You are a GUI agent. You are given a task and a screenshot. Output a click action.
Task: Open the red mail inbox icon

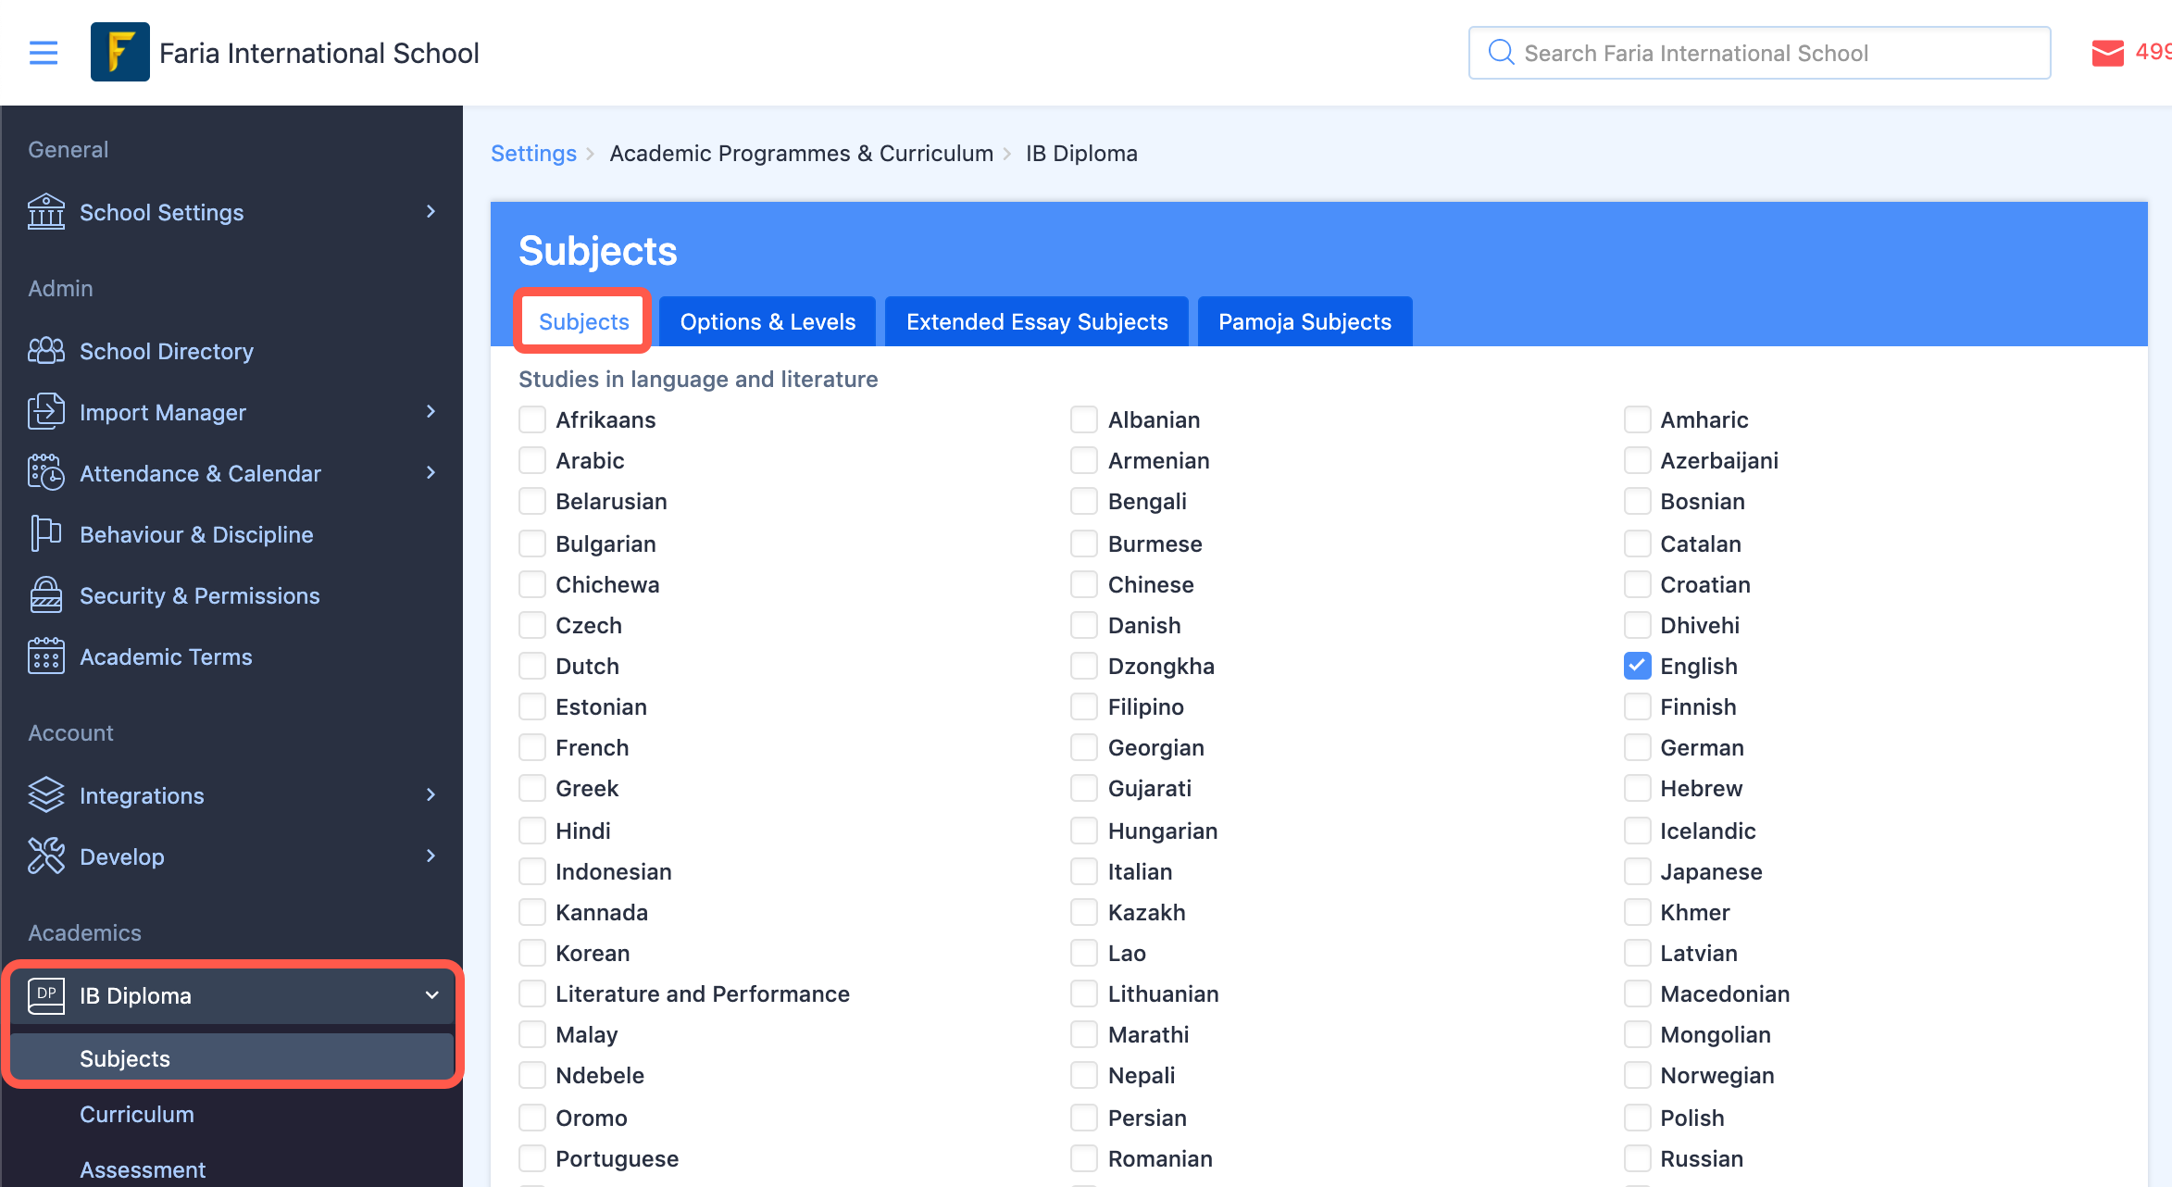click(x=2107, y=53)
